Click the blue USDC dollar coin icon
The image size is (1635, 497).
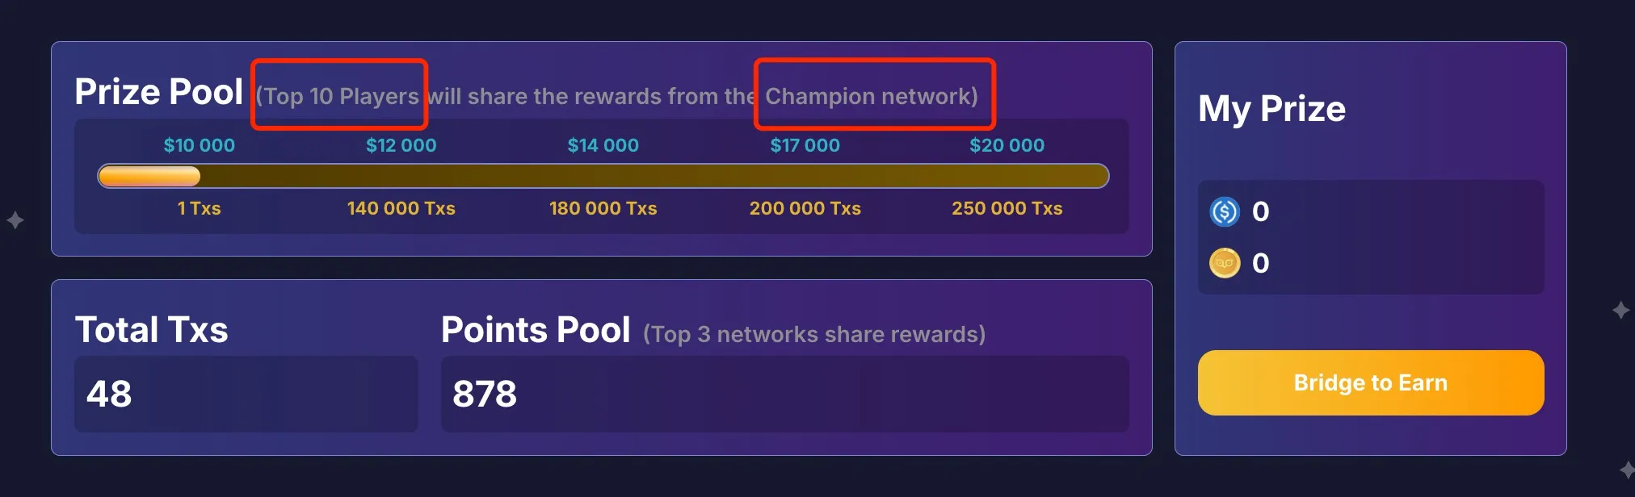click(1225, 212)
